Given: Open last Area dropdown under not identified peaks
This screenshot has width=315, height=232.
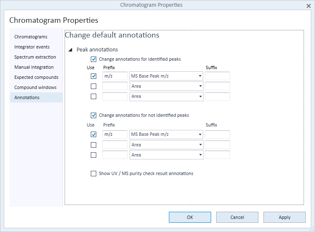Looking at the screenshot, I should coord(166,155).
